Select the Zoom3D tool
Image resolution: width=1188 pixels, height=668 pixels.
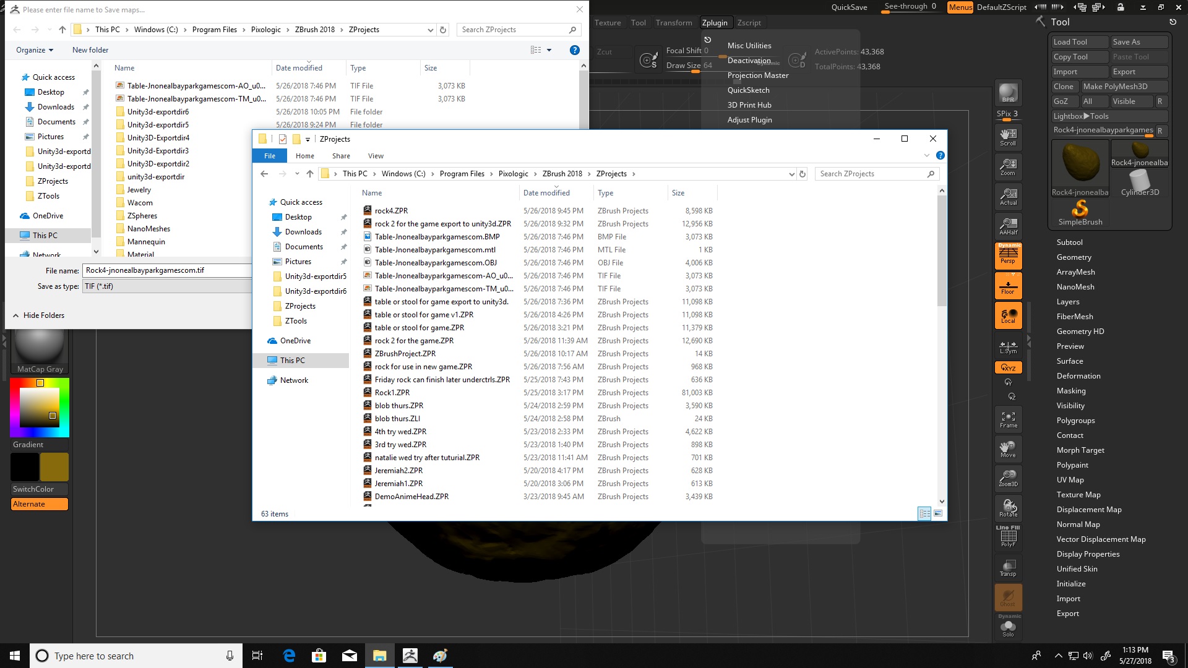click(1008, 478)
